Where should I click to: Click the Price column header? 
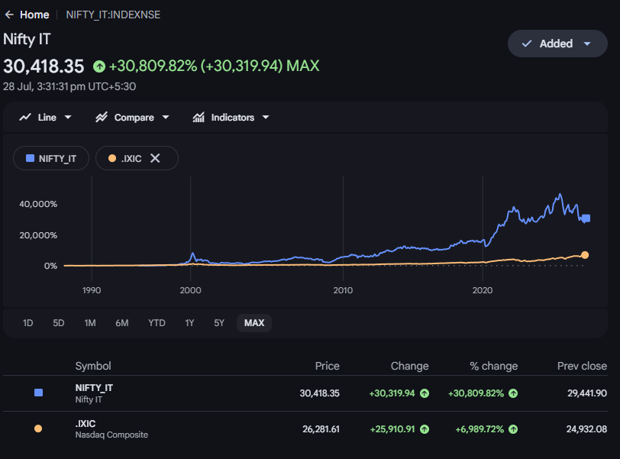[x=327, y=366]
